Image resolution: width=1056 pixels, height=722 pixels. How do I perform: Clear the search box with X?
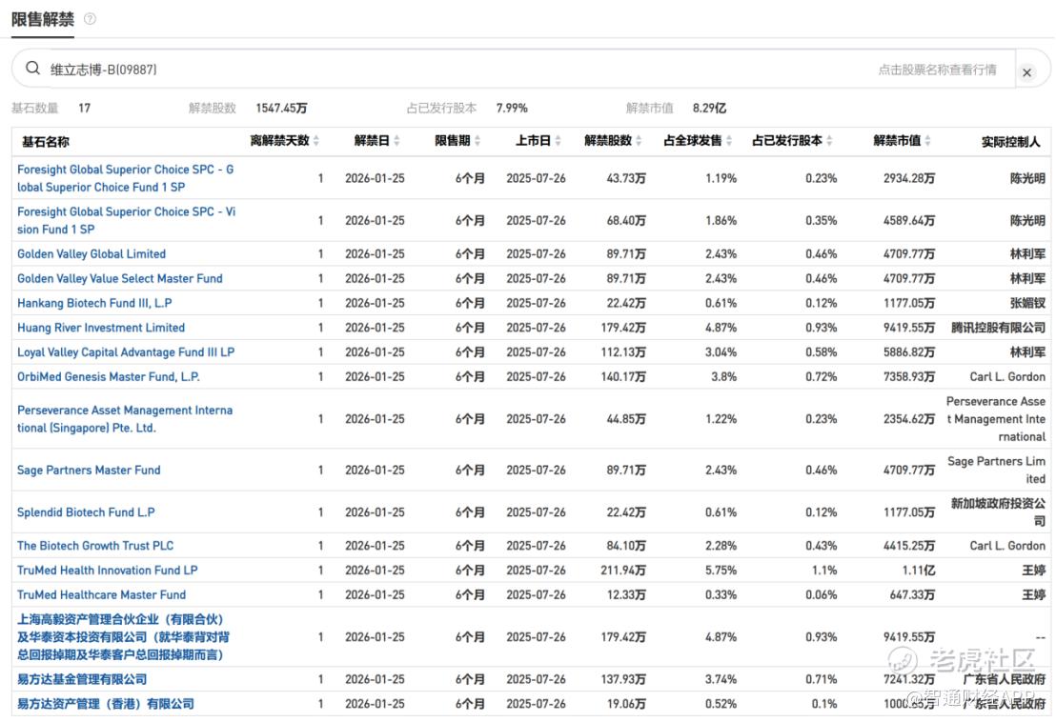coord(1026,72)
